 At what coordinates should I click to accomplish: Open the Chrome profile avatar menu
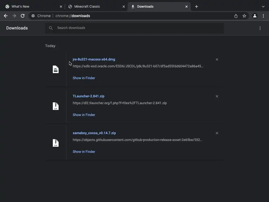pos(255,16)
